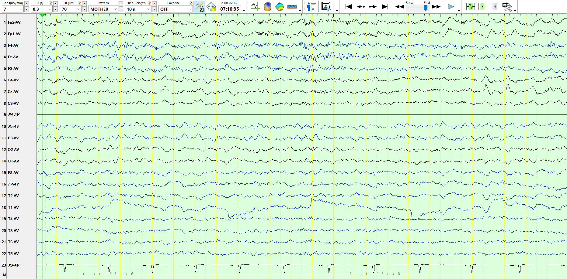Edit Disp. length via pencil icon

point(150,3)
